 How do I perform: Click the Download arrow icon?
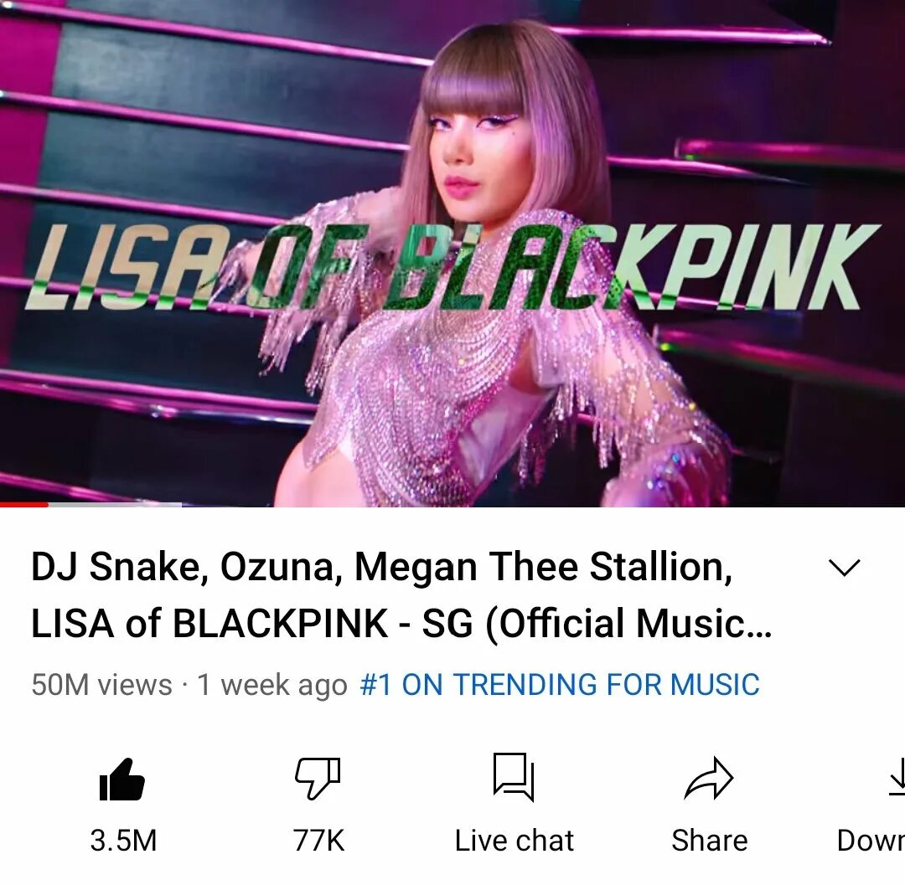tap(897, 777)
